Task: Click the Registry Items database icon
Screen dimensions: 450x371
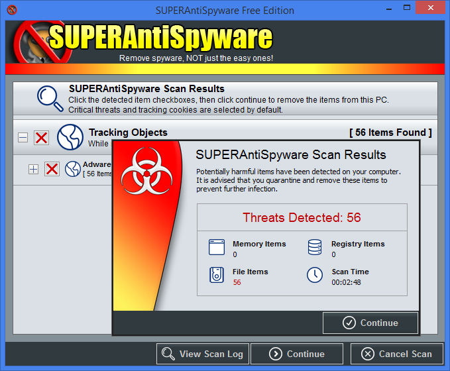Action: click(315, 247)
